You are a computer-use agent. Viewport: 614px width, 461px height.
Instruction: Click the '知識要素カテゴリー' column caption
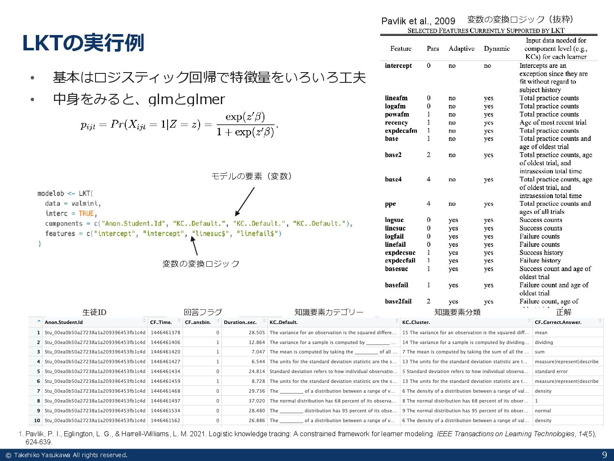tap(329, 312)
